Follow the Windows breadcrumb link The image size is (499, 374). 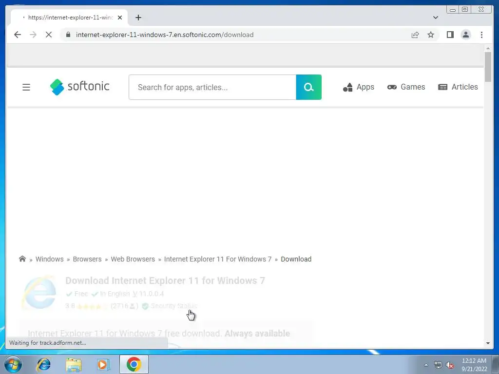[x=49, y=259]
